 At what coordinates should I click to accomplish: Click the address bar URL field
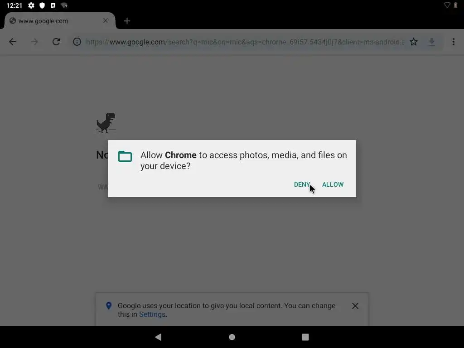click(245, 42)
